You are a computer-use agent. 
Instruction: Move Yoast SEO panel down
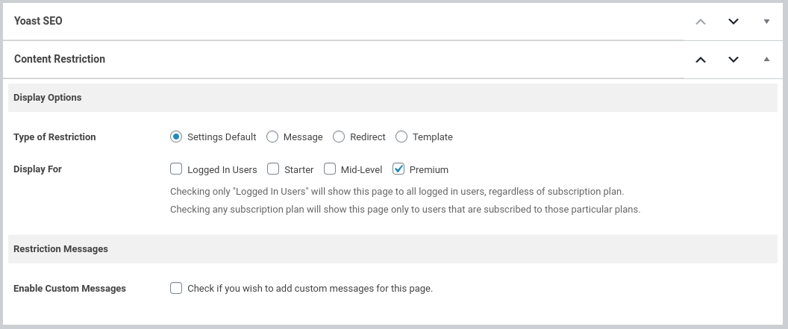click(x=734, y=22)
